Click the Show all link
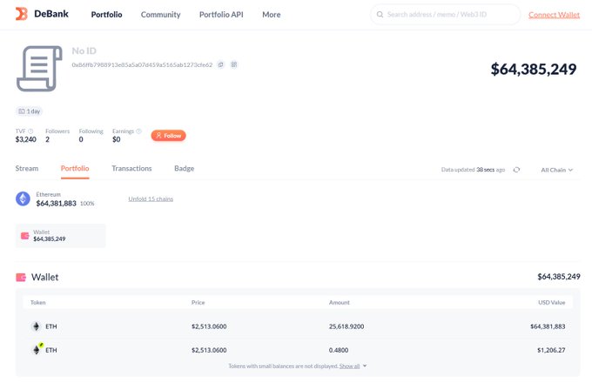This screenshot has height=390, width=592. [350, 366]
